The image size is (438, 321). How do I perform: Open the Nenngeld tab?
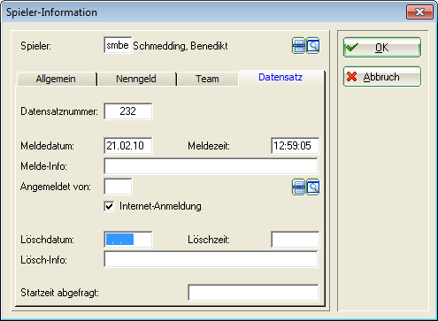(x=136, y=79)
